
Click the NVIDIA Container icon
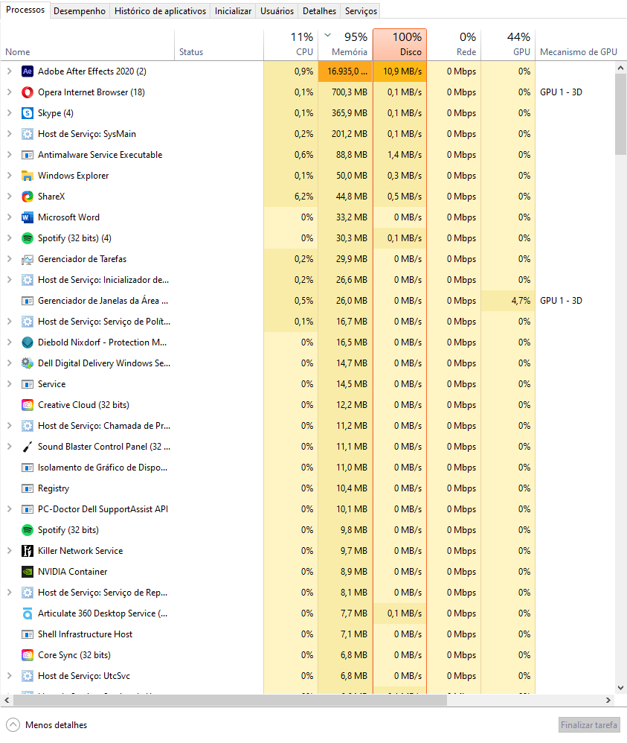click(x=28, y=572)
